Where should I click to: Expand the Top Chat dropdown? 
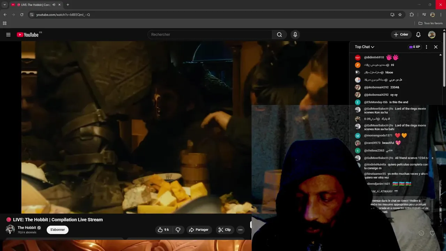(364, 47)
